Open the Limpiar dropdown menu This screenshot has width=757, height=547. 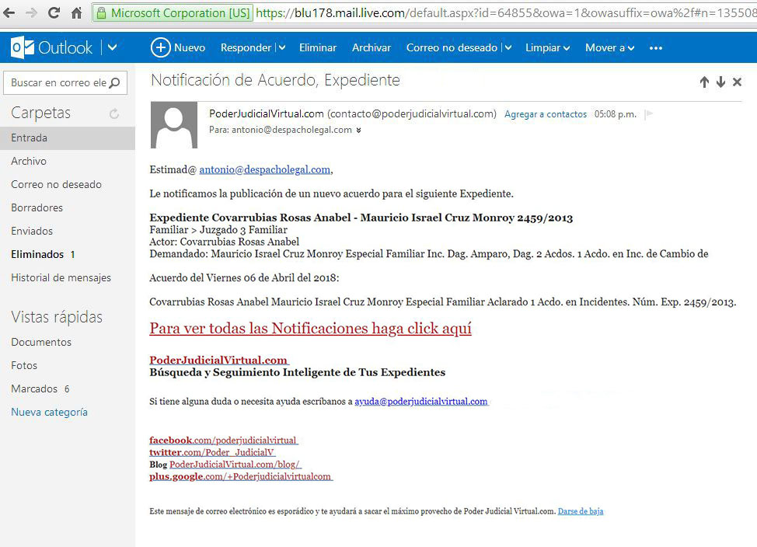click(x=547, y=47)
